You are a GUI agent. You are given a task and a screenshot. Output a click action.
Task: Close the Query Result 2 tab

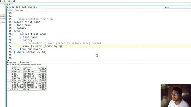point(32,62)
